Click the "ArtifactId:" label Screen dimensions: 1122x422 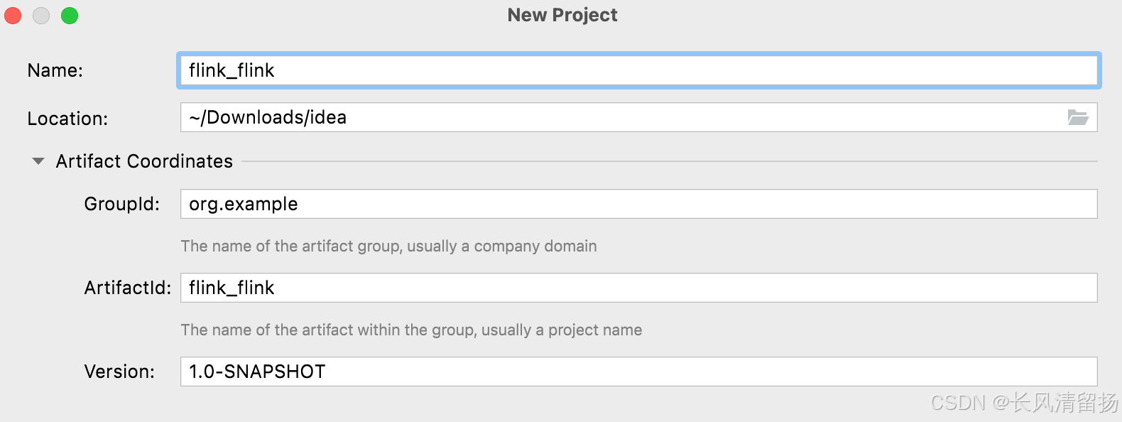128,288
